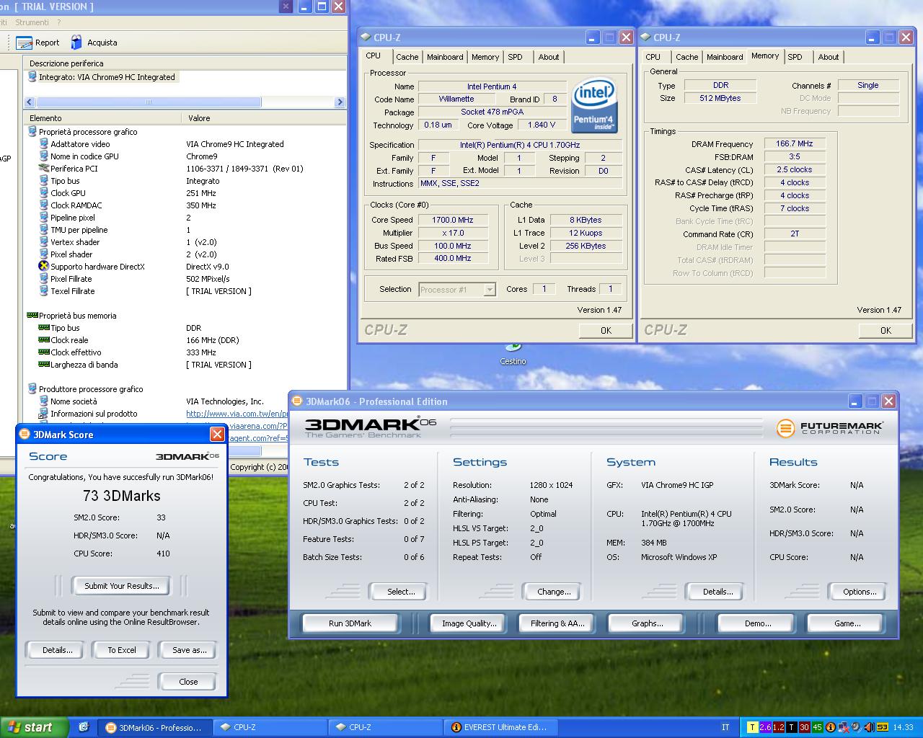Click the Futuremark Corporation logo
923x738 pixels.
coord(829,428)
